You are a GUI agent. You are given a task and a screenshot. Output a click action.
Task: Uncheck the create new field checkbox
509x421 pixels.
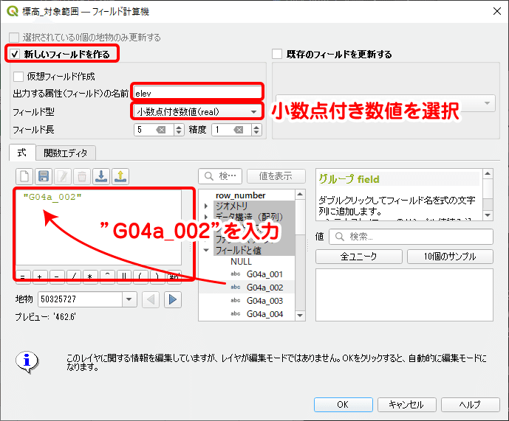(x=15, y=54)
